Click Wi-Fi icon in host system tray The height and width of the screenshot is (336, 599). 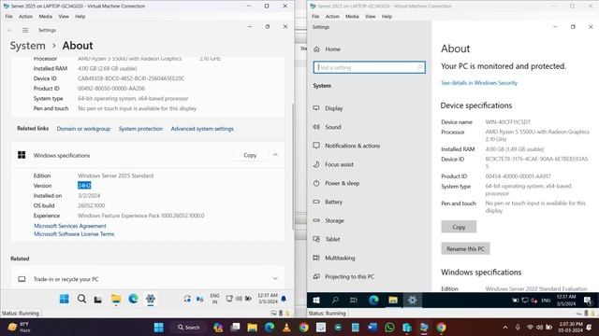(530, 328)
